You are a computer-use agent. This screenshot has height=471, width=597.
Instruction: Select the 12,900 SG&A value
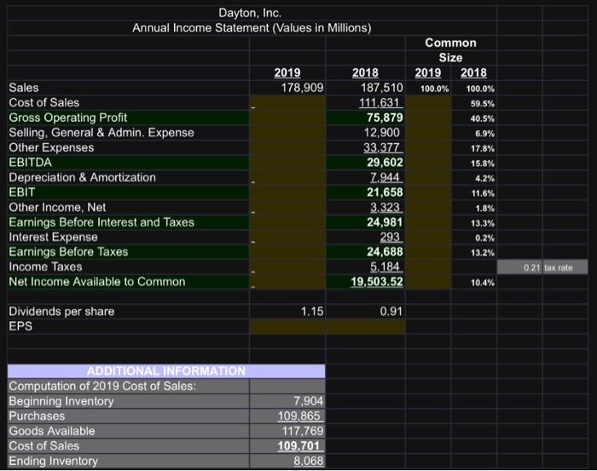[x=382, y=133]
